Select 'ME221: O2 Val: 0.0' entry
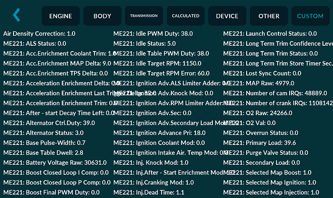333x198 pixels. tap(250, 123)
